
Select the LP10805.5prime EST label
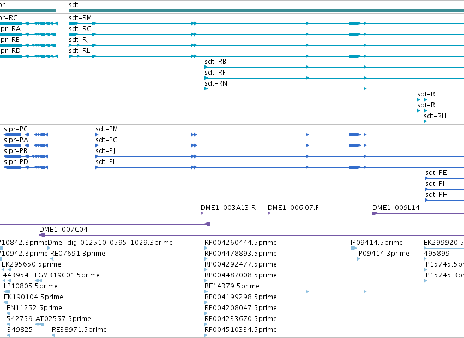(31, 287)
